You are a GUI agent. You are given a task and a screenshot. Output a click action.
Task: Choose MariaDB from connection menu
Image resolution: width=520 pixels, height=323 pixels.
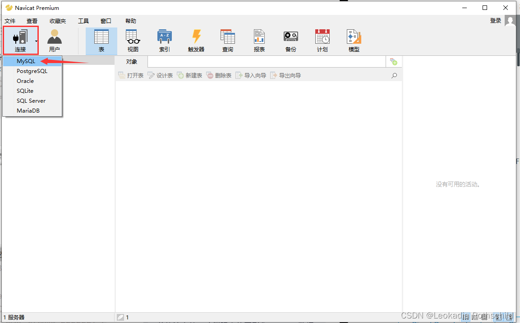coord(32,111)
